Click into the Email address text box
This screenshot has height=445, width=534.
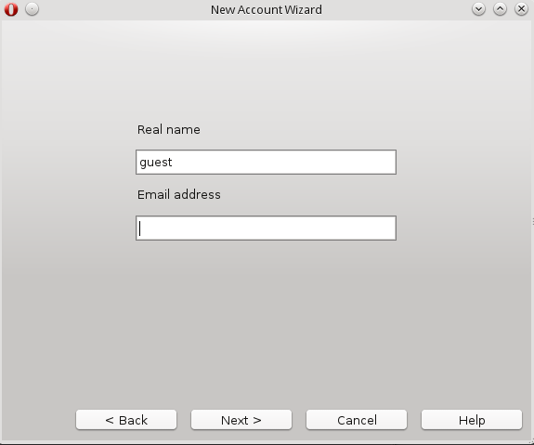(266, 228)
